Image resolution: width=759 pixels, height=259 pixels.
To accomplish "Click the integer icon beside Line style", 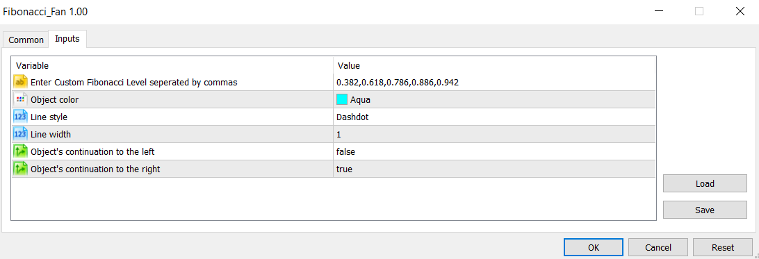I will 19,117.
